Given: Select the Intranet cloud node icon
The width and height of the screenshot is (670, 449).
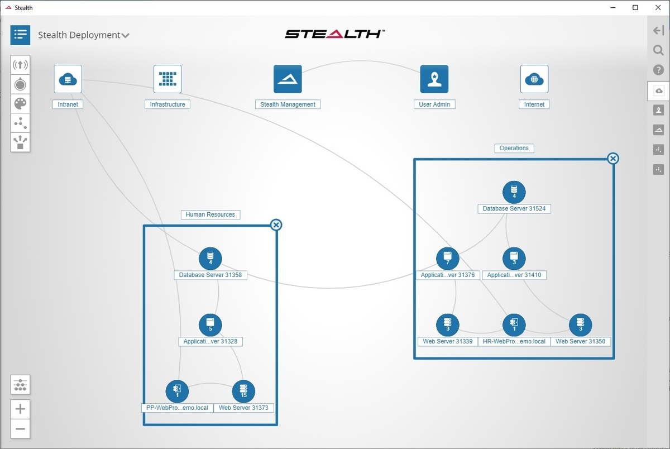Looking at the screenshot, I should (x=68, y=79).
